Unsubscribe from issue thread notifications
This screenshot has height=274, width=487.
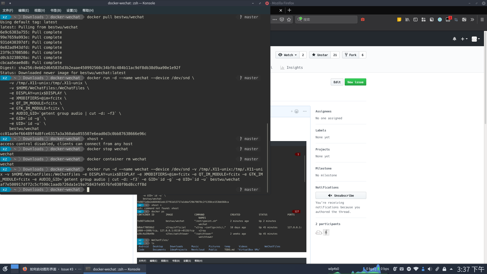[341, 195]
